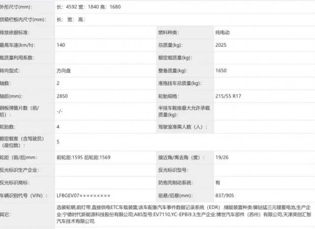Click the 钢板弹簧片数 (前/后) label

pyautogui.click(x=20, y=112)
